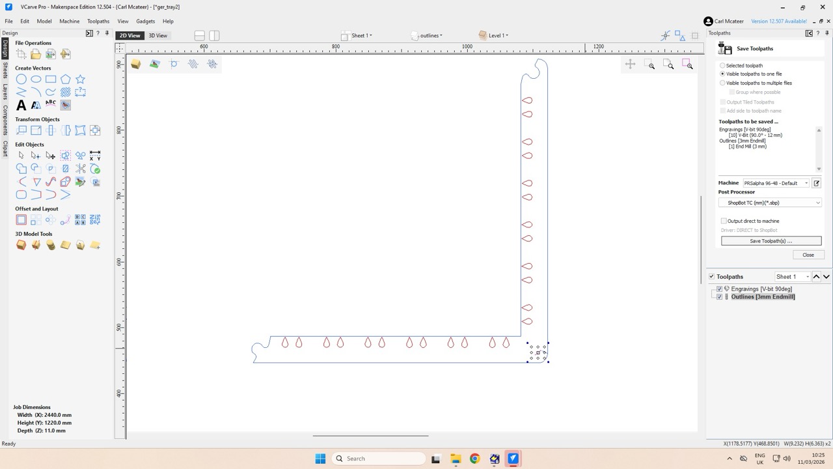Click the horizontal scrollbar below the canvas
Screen dimensions: 833x469
click(x=370, y=436)
